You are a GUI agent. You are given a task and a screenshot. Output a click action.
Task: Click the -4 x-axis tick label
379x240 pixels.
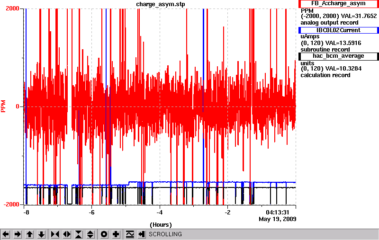[160, 213]
